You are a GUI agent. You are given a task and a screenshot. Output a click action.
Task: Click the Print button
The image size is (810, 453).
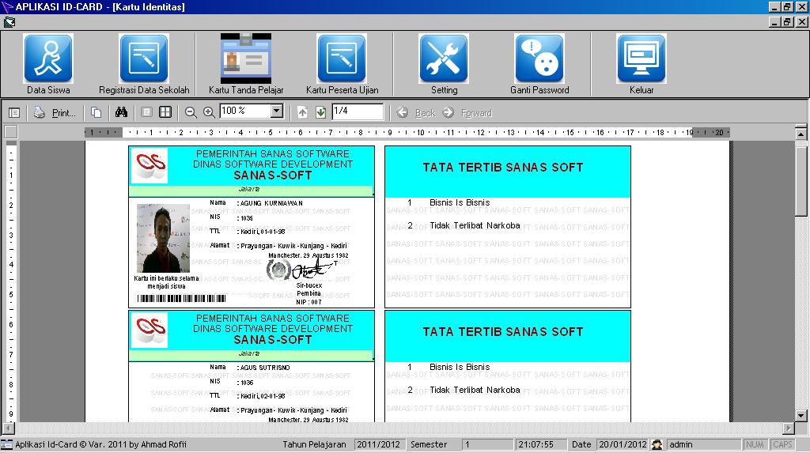(x=55, y=112)
